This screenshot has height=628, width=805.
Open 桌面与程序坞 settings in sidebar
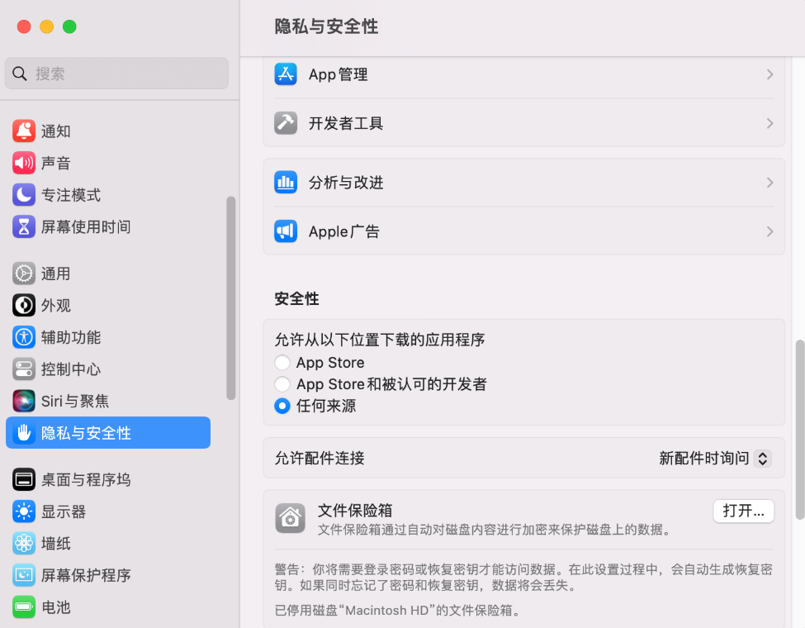click(x=86, y=479)
